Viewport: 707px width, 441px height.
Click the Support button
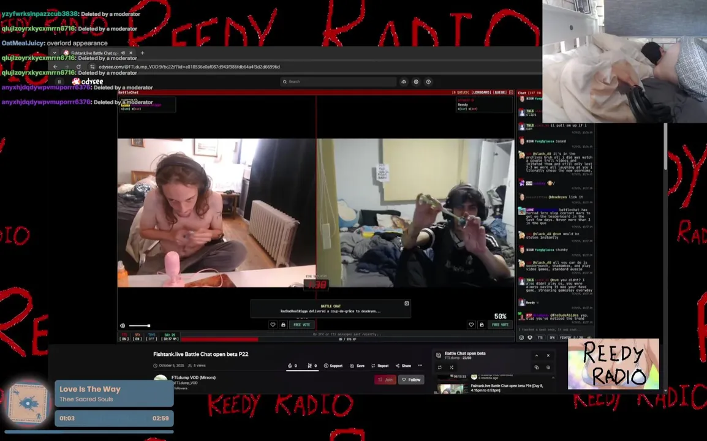(x=333, y=366)
